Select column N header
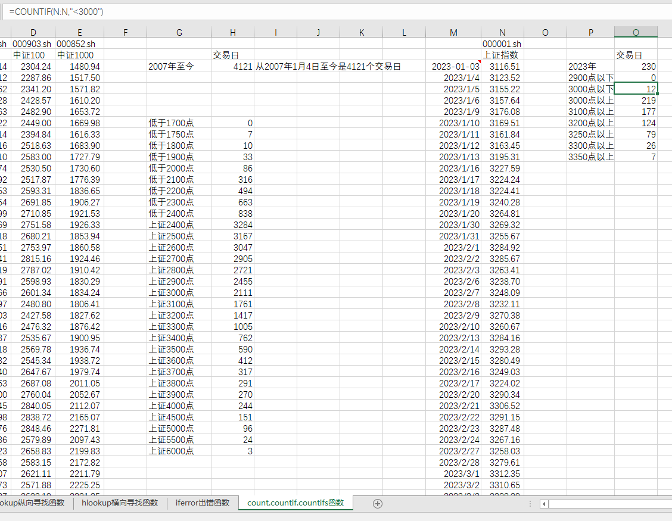 point(502,33)
